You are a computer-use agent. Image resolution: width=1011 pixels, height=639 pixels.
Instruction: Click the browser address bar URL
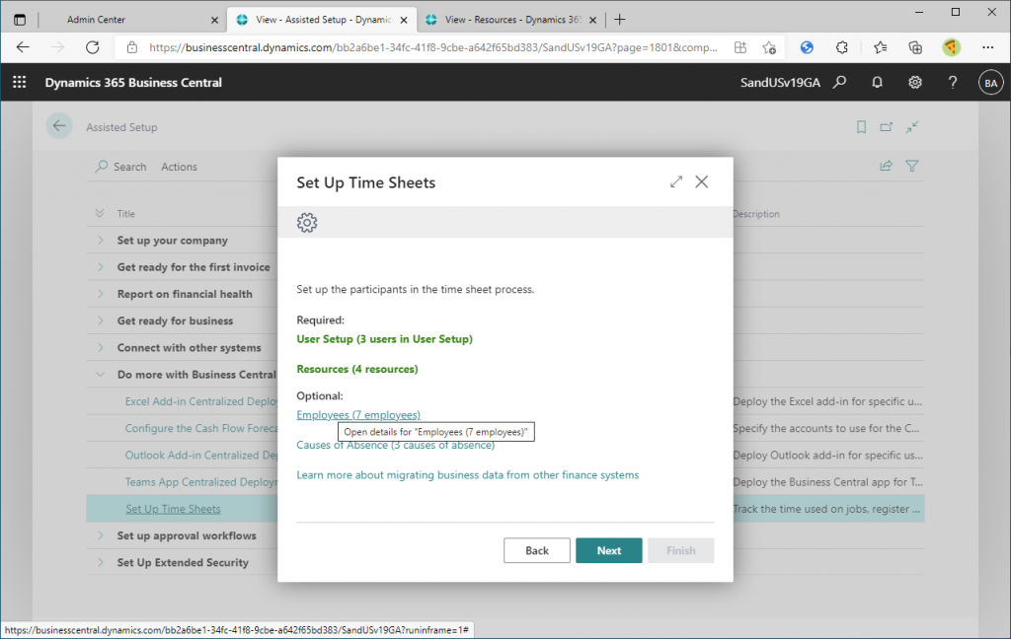432,47
